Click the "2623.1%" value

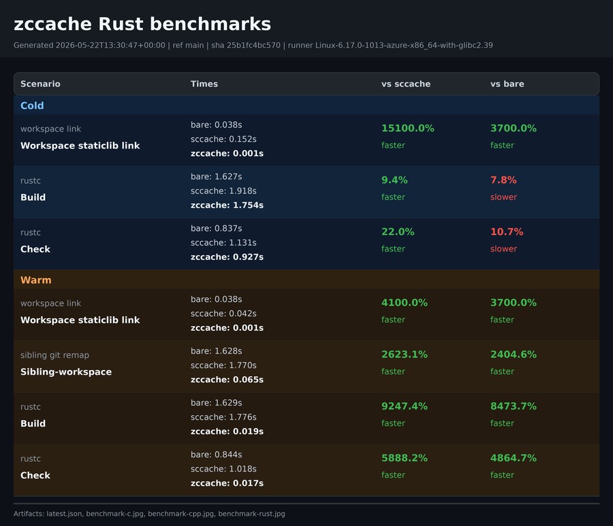tap(404, 354)
